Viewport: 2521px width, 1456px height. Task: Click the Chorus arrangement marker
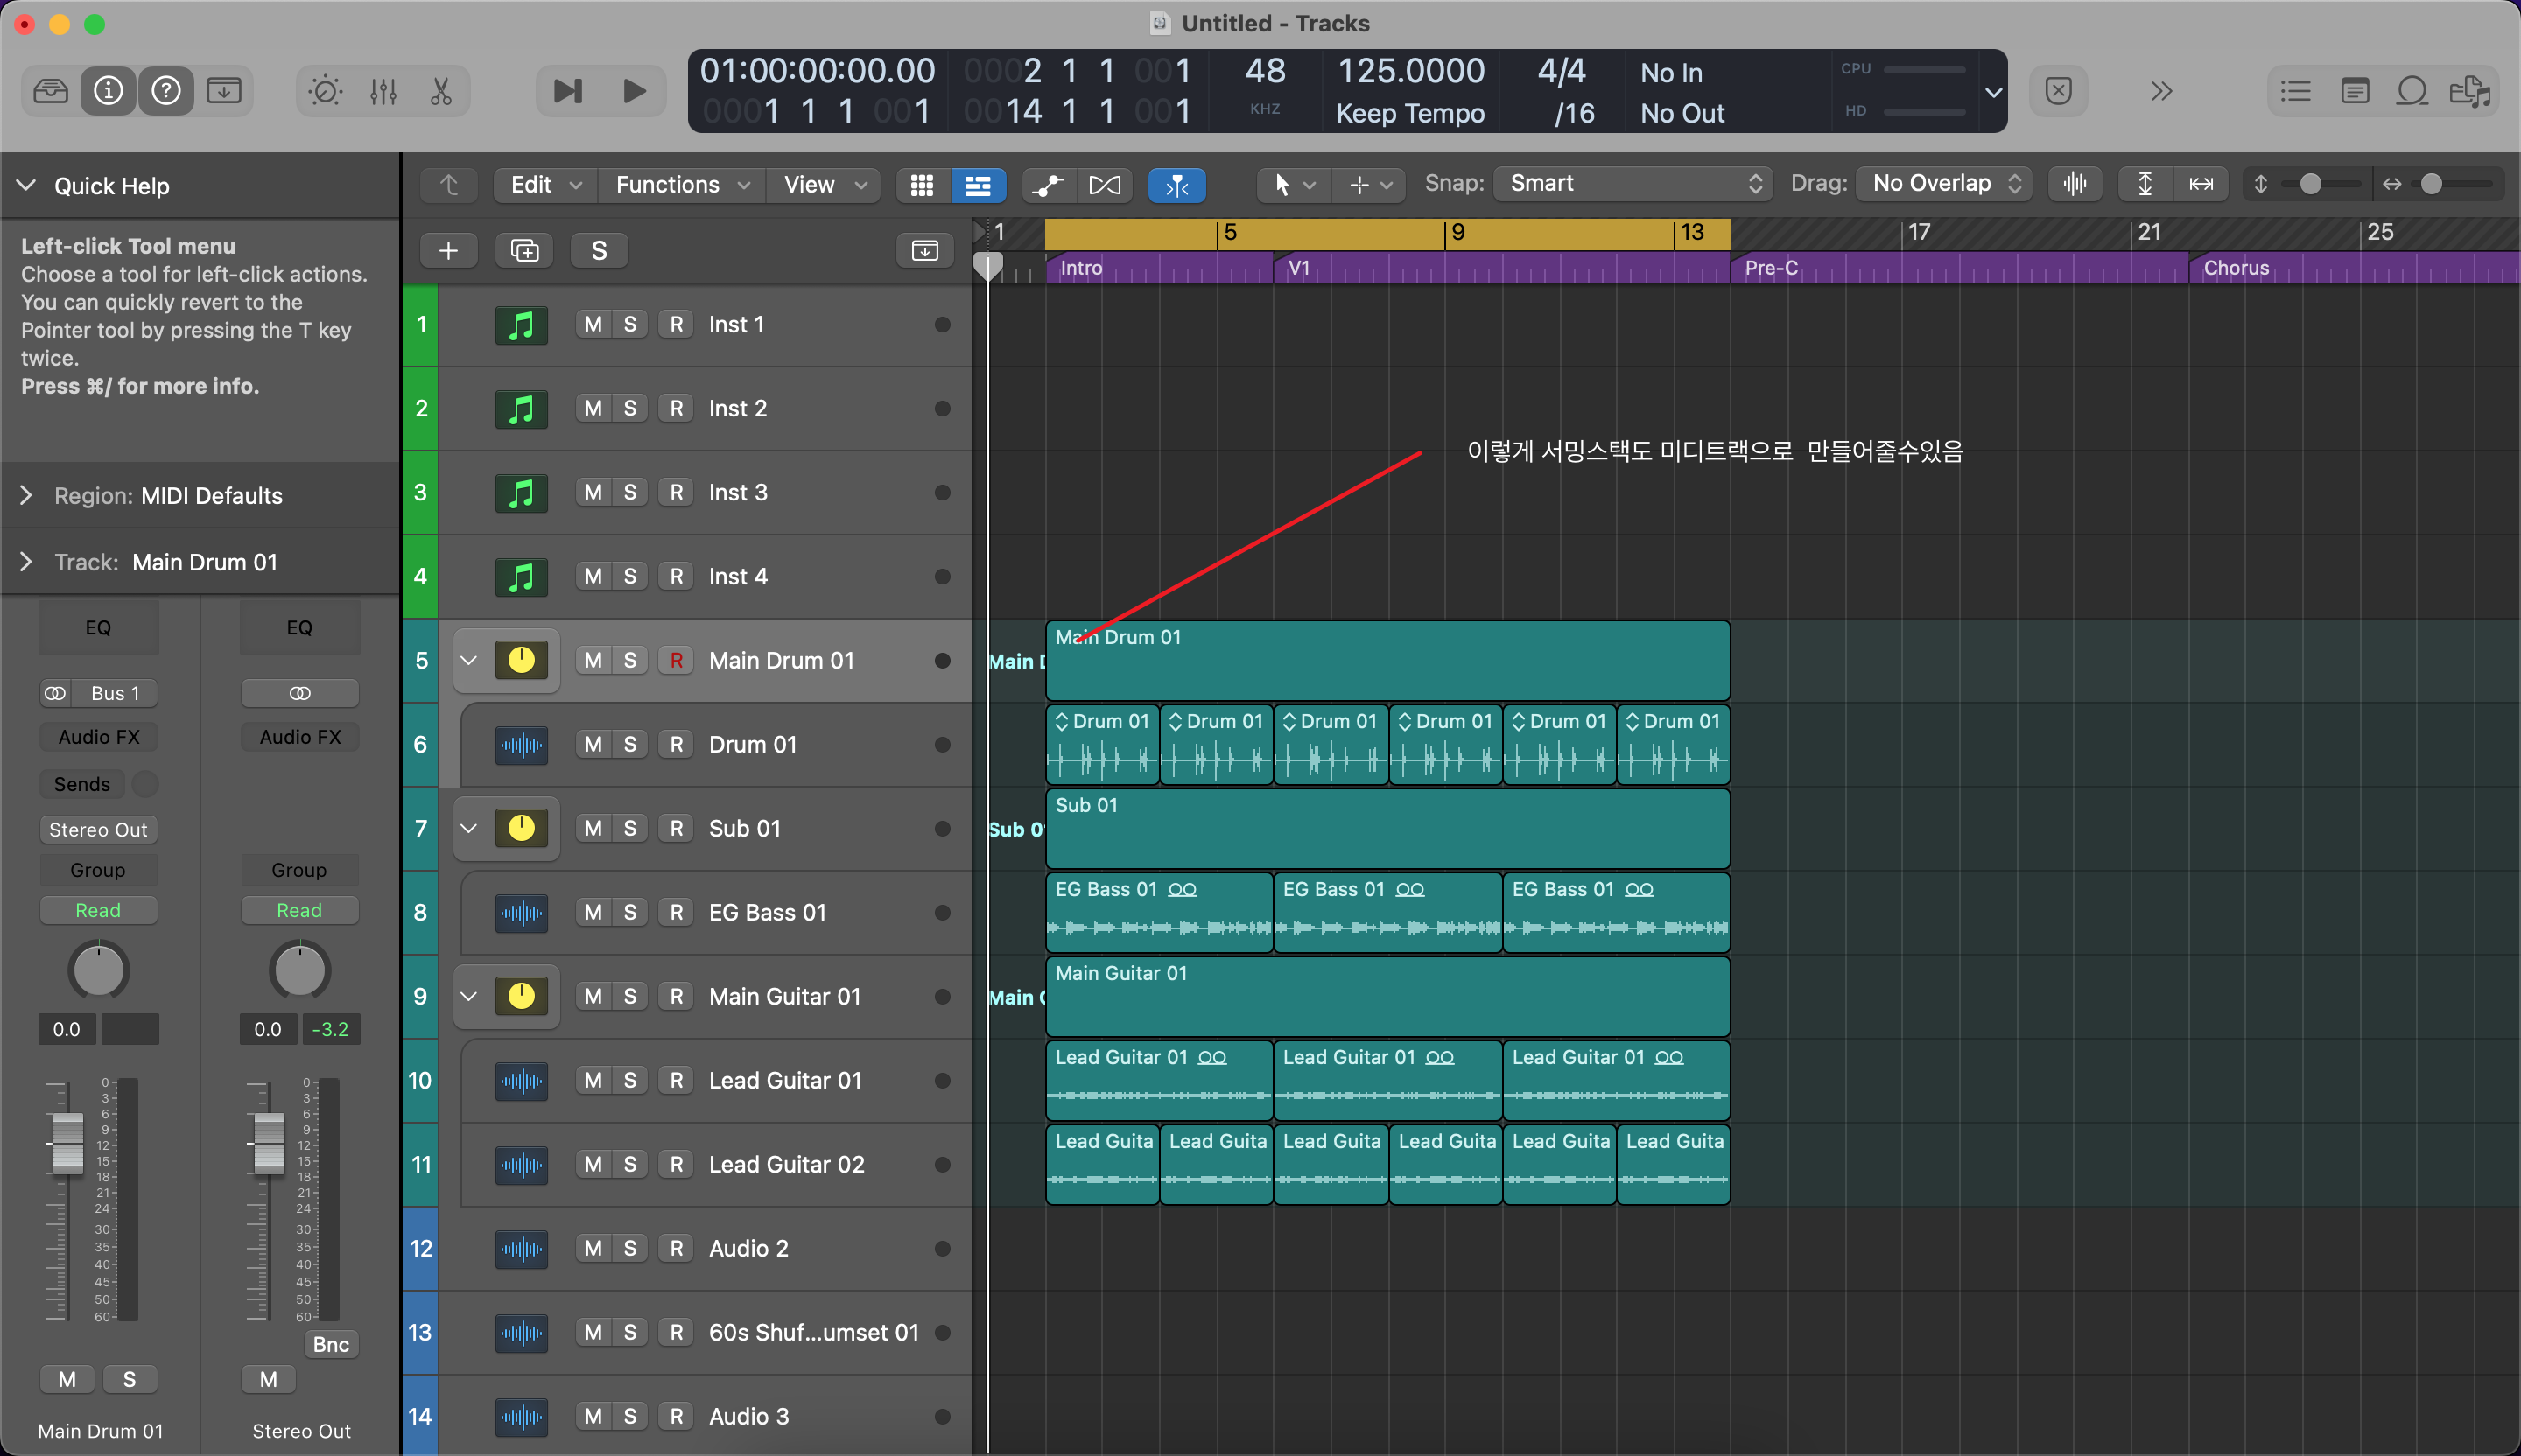coord(2353,268)
